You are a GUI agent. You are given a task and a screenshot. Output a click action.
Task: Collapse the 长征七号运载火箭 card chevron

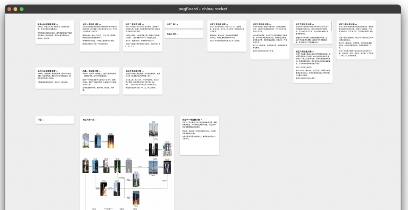point(270,24)
